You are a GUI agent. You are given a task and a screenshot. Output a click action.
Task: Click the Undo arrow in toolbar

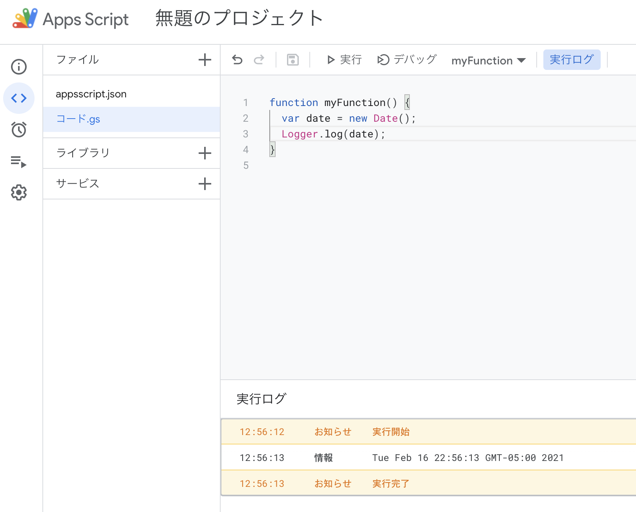click(238, 60)
